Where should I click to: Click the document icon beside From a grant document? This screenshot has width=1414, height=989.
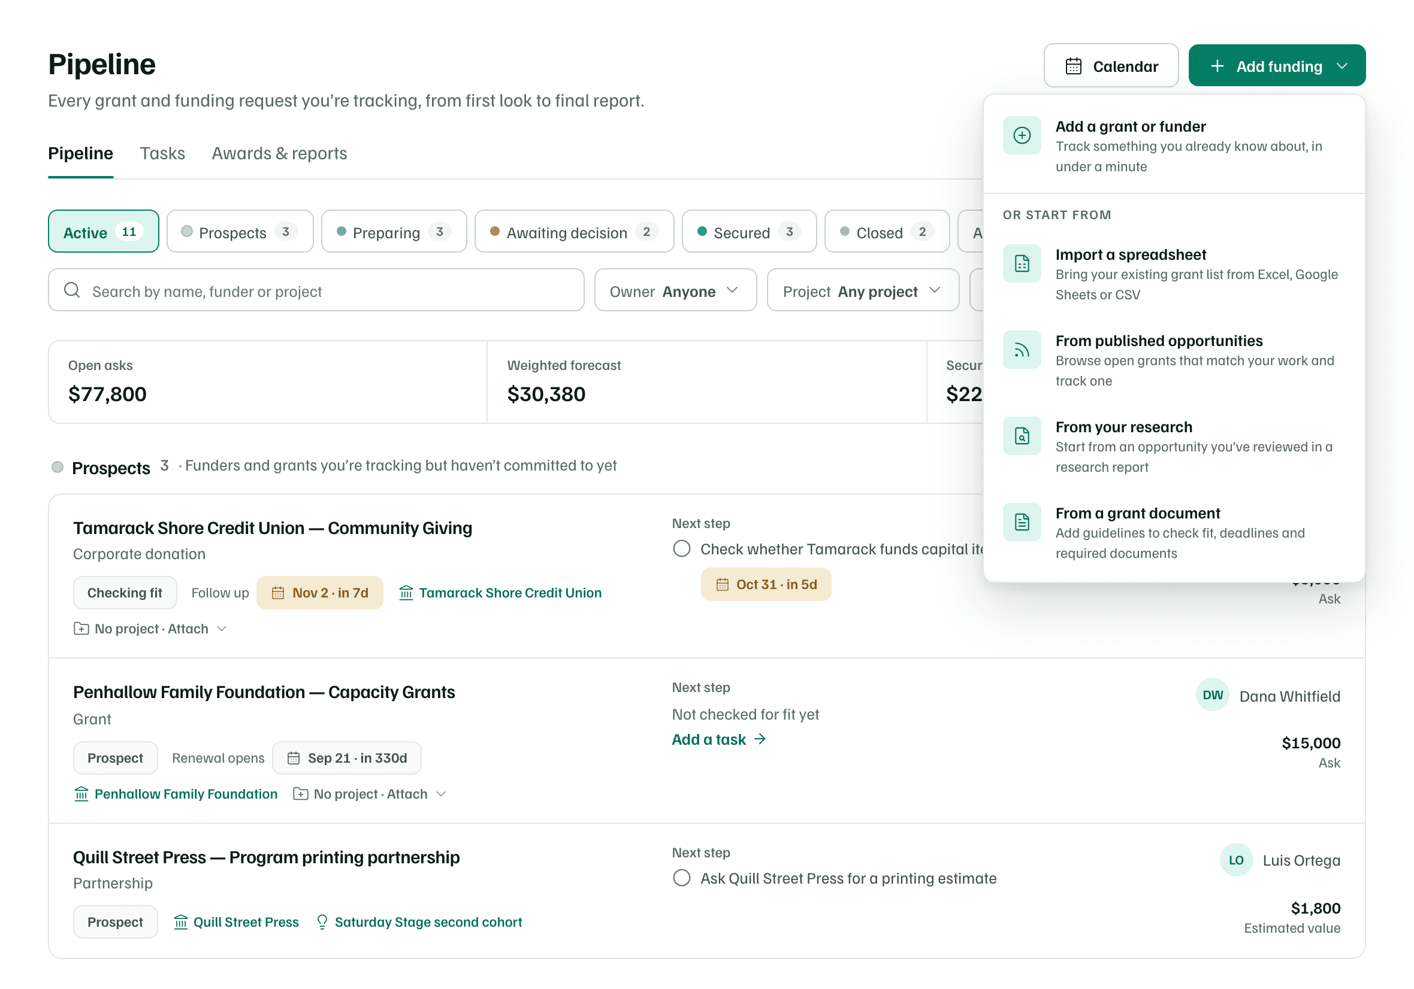tap(1022, 522)
